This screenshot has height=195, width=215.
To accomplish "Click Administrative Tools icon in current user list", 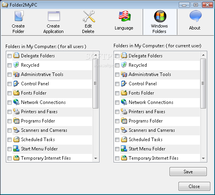I will click(124, 74).
